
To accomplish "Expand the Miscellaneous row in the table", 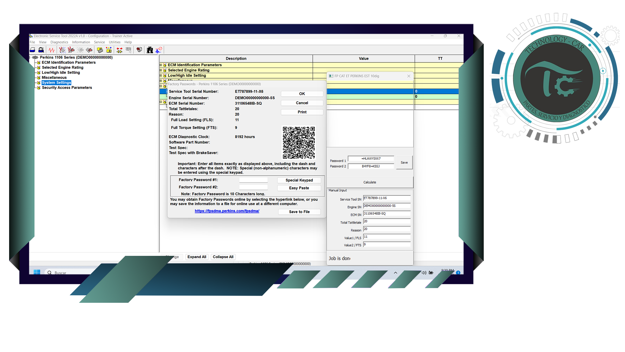I will pos(160,81).
